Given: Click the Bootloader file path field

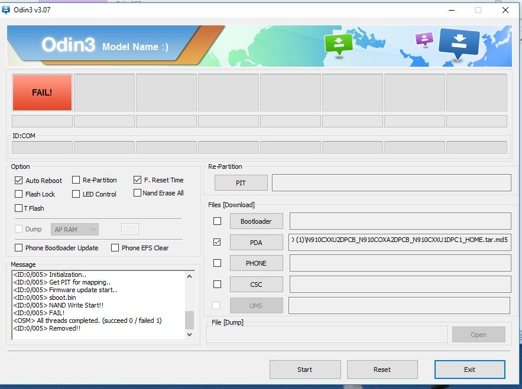Looking at the screenshot, I should tap(400, 221).
